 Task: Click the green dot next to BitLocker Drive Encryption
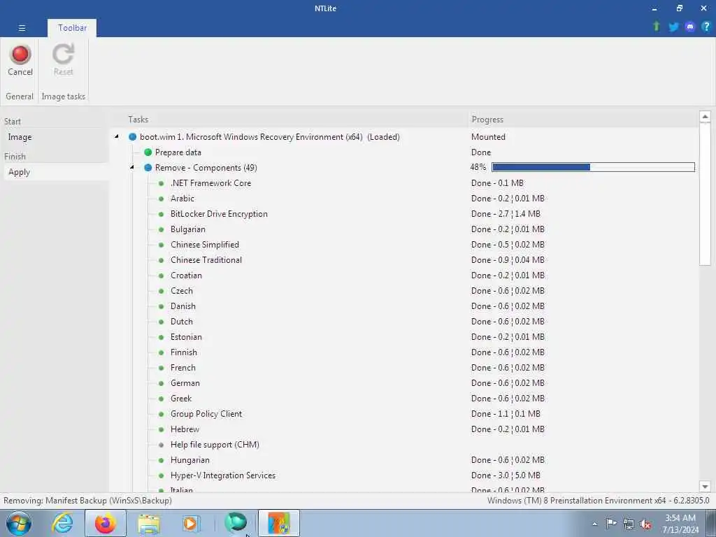pos(162,214)
